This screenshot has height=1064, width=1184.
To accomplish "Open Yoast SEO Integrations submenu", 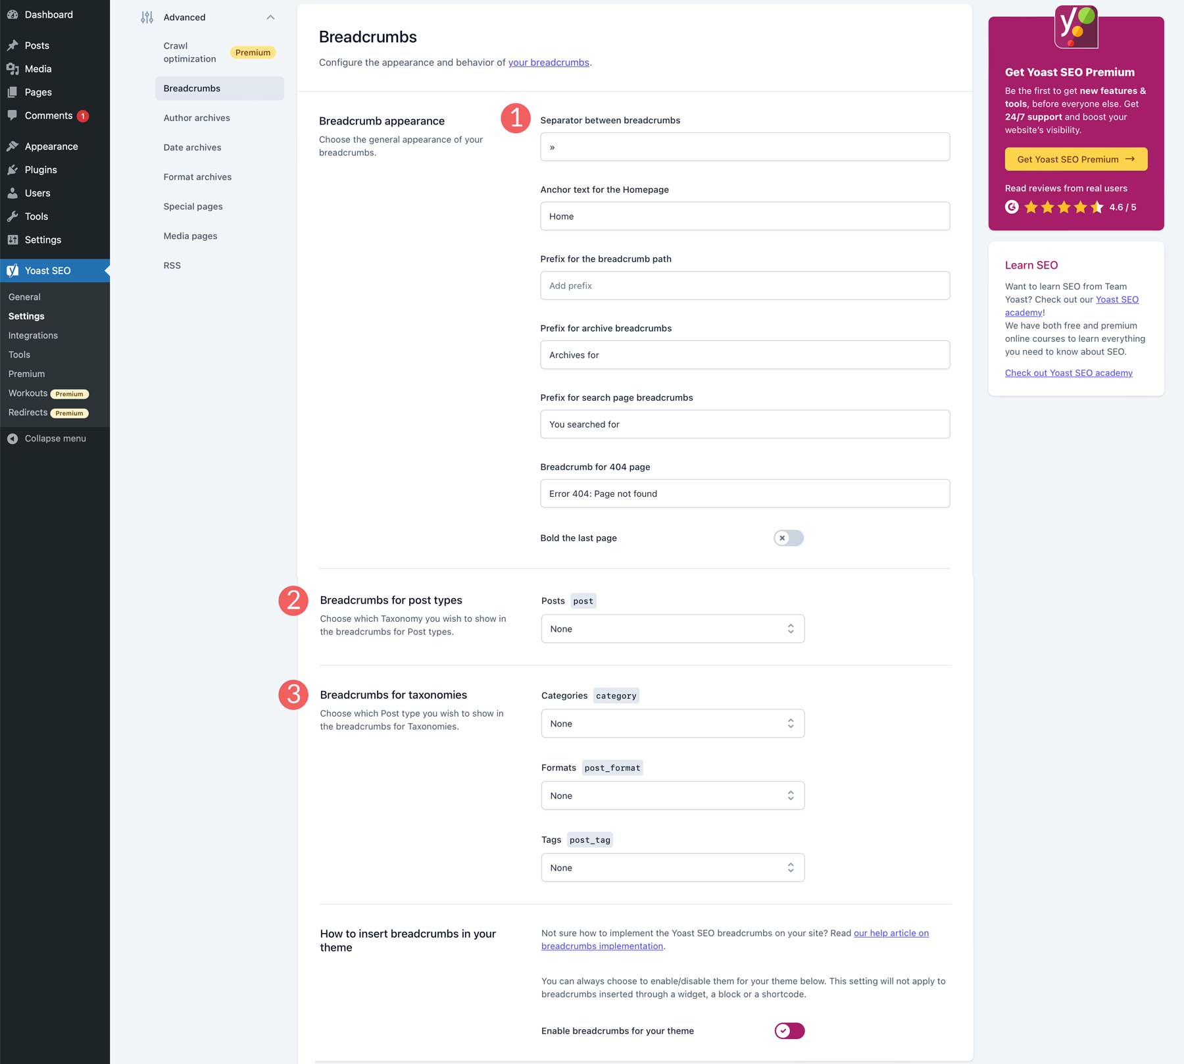I will 33,336.
